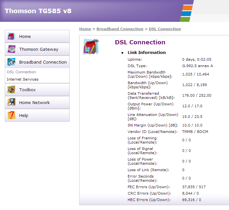Click the Loss of Framing label
The width and height of the screenshot is (229, 210).
tap(142, 140)
